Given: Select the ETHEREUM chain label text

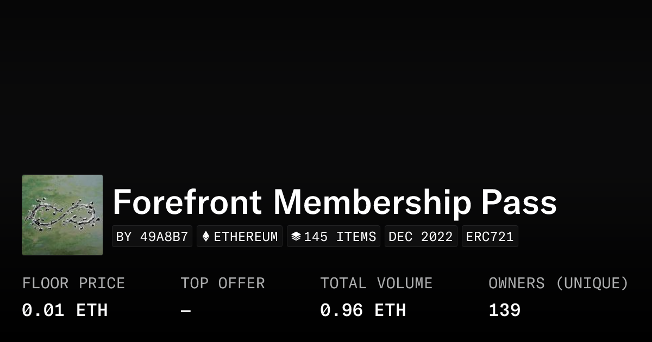Looking at the screenshot, I should (246, 237).
